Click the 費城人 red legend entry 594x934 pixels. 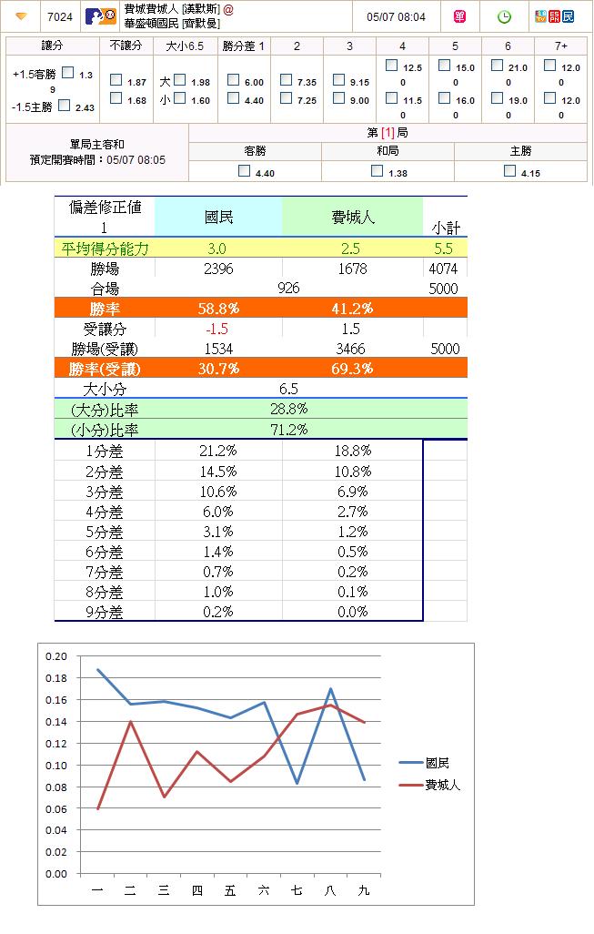[429, 785]
